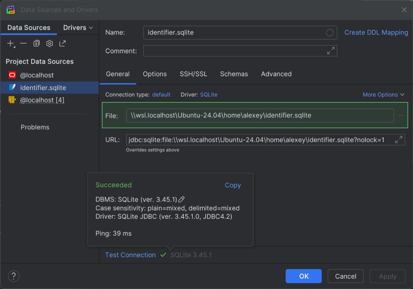Open the More Options dropdown
This screenshot has width=413, height=289.
pyautogui.click(x=383, y=95)
